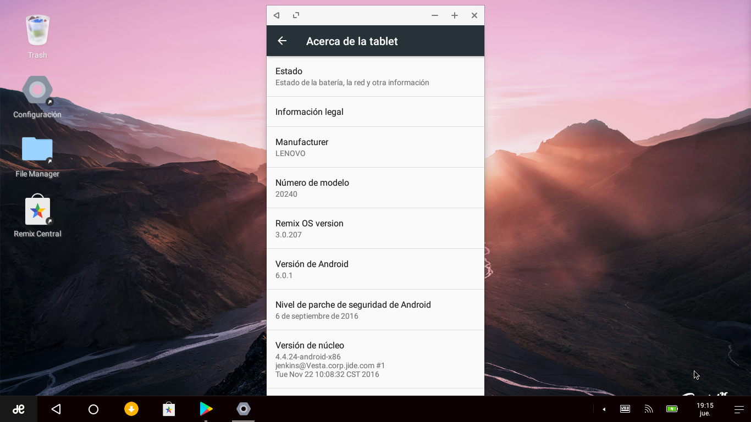Open the Estado battery and network entry

375,76
